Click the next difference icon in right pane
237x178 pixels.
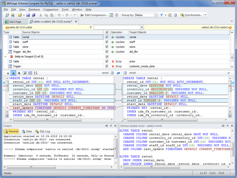230,116
